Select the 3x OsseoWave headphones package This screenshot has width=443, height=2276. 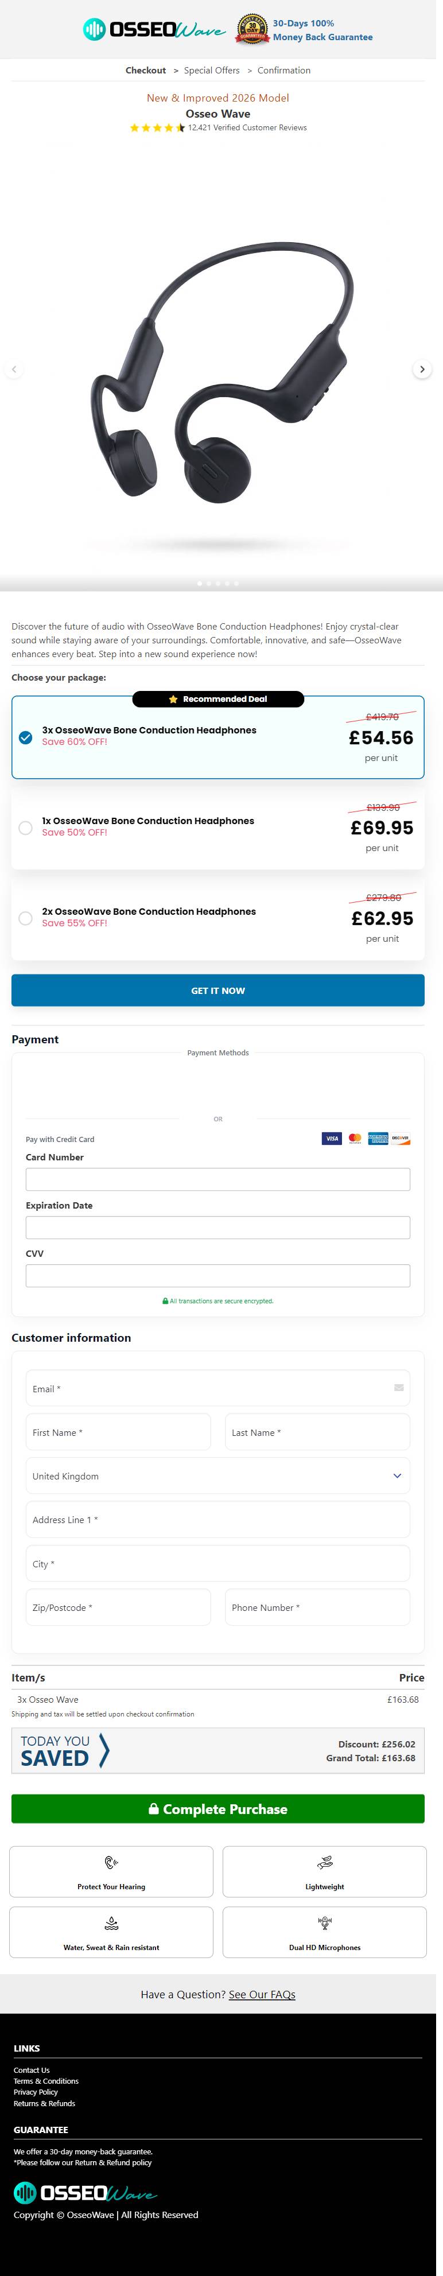26,737
